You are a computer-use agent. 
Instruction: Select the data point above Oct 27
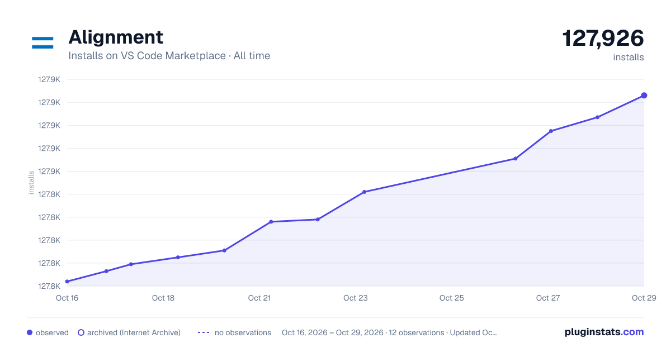[x=551, y=131]
